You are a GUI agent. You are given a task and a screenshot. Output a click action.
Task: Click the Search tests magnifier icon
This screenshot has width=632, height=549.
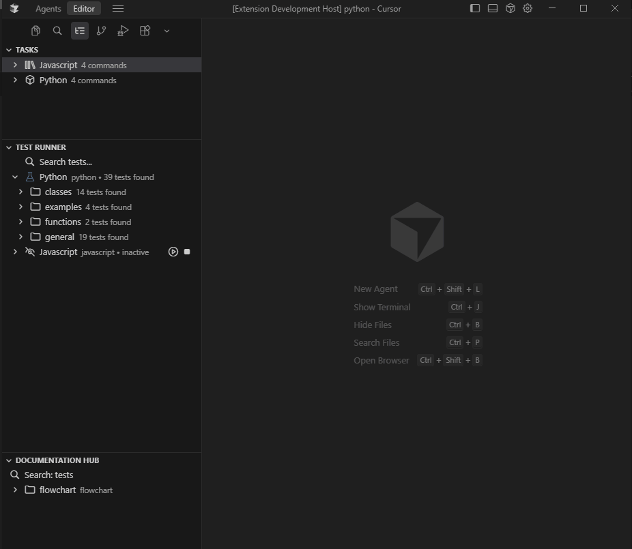(x=30, y=162)
